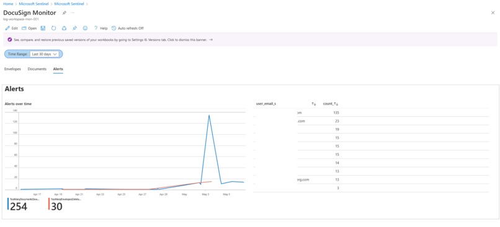Open the Time Range dropdown showing Last 30 days
Viewport: 500px width, 227px height.
45,54
